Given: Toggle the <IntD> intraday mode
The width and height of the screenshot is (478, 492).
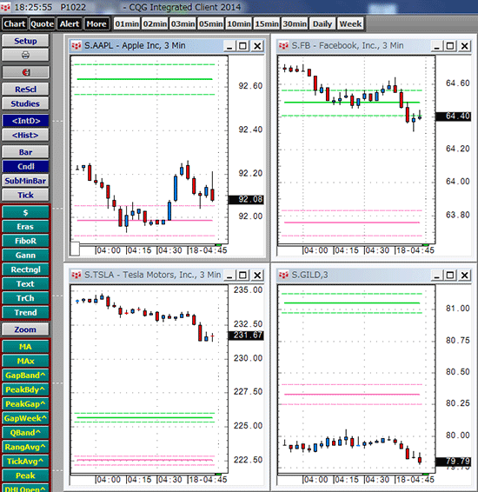Looking at the screenshot, I should [x=25, y=121].
